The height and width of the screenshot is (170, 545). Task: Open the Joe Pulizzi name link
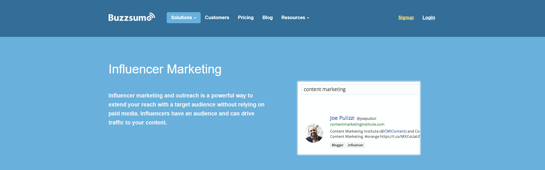[x=342, y=118]
